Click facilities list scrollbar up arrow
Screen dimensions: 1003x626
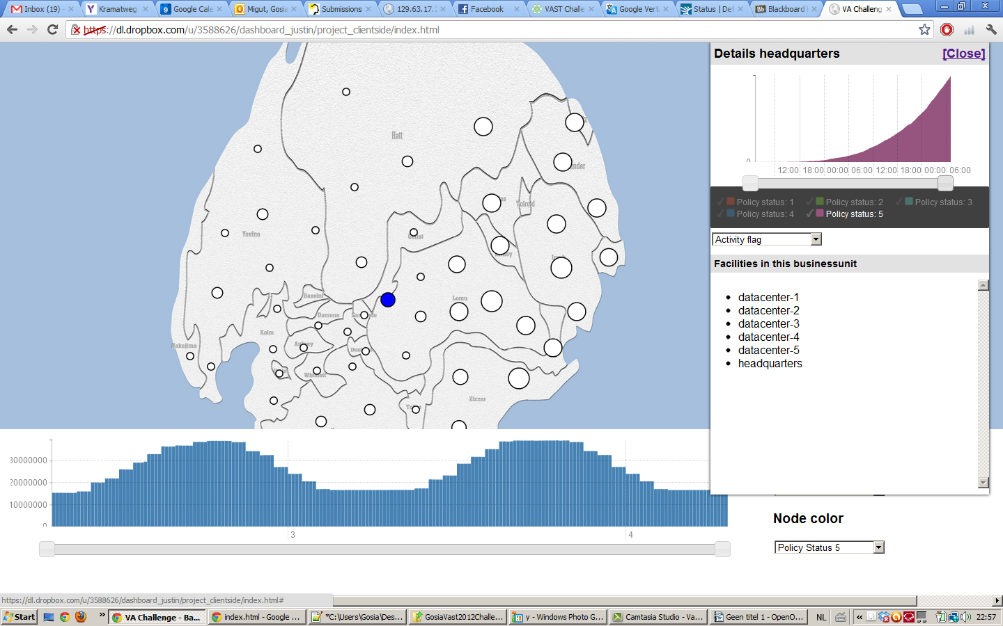click(x=983, y=284)
